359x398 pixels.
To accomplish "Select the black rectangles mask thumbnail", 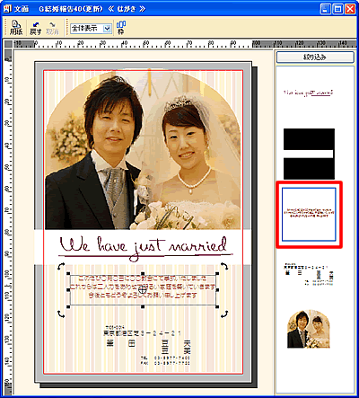I will click(309, 154).
